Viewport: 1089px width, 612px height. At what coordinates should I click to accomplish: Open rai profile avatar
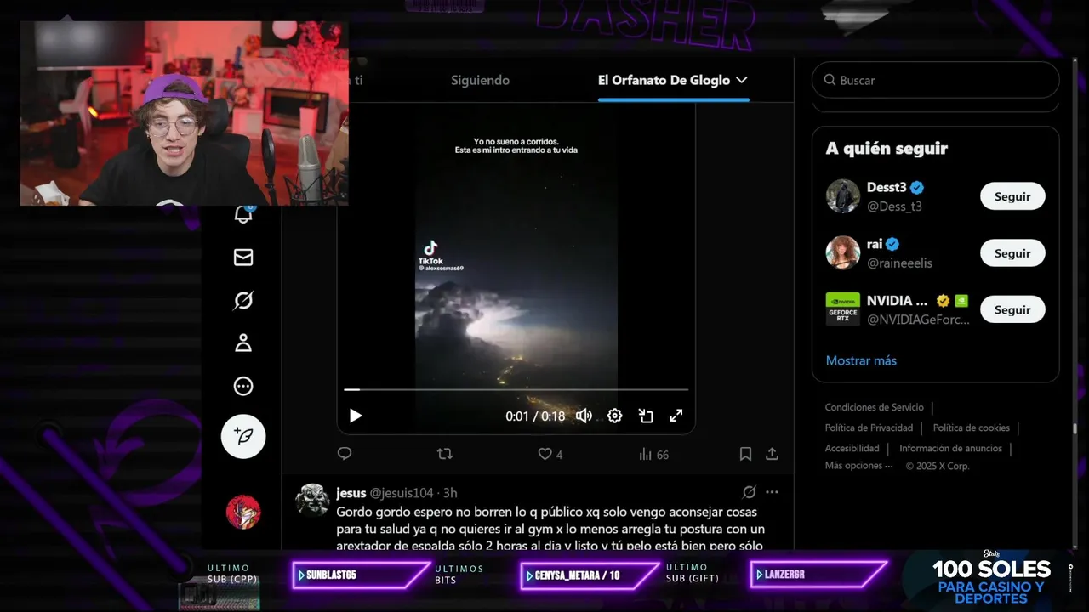843,253
